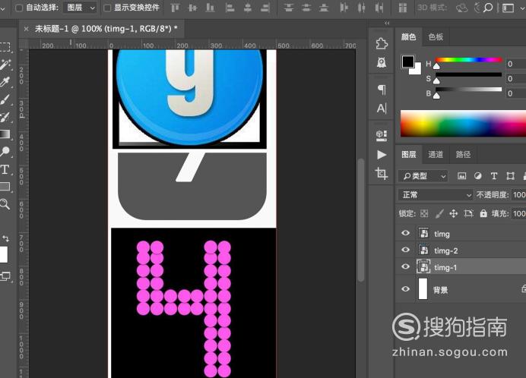Swap foreground and background colors
This screenshot has width=526, height=378.
click(6, 238)
